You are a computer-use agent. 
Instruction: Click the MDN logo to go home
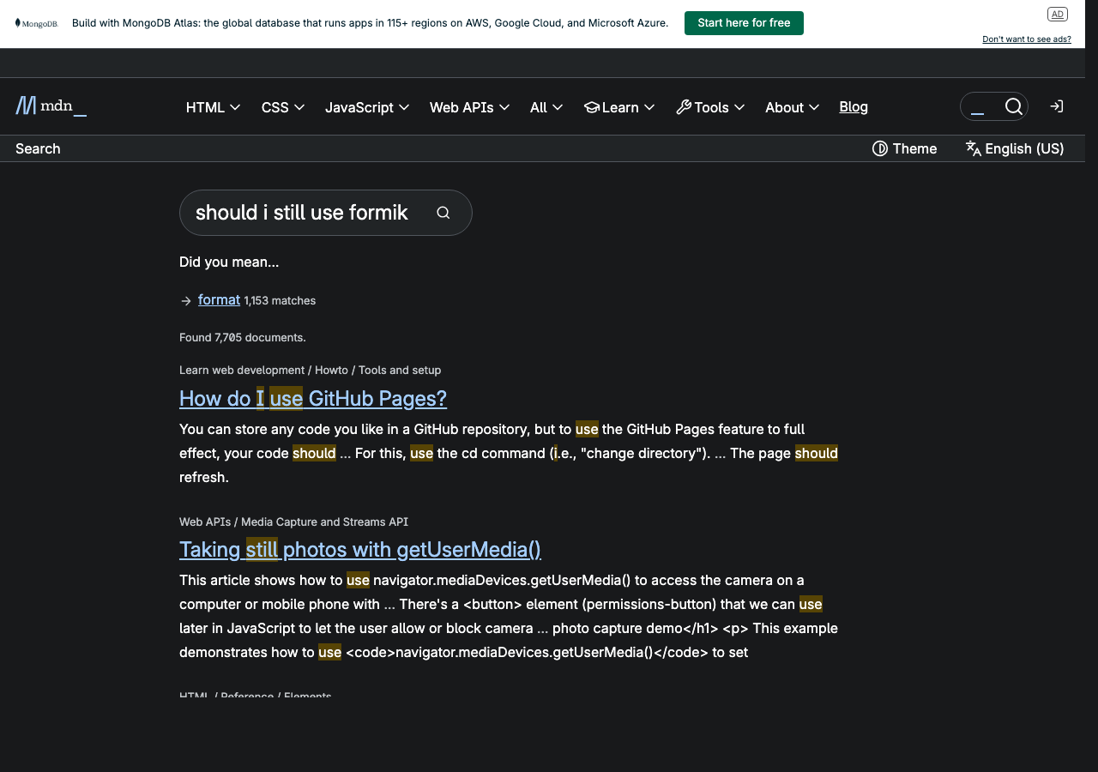point(50,106)
